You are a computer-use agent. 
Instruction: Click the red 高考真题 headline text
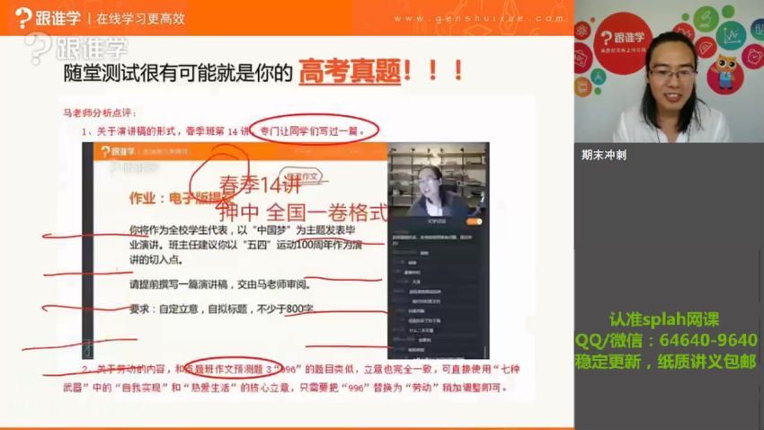click(350, 72)
